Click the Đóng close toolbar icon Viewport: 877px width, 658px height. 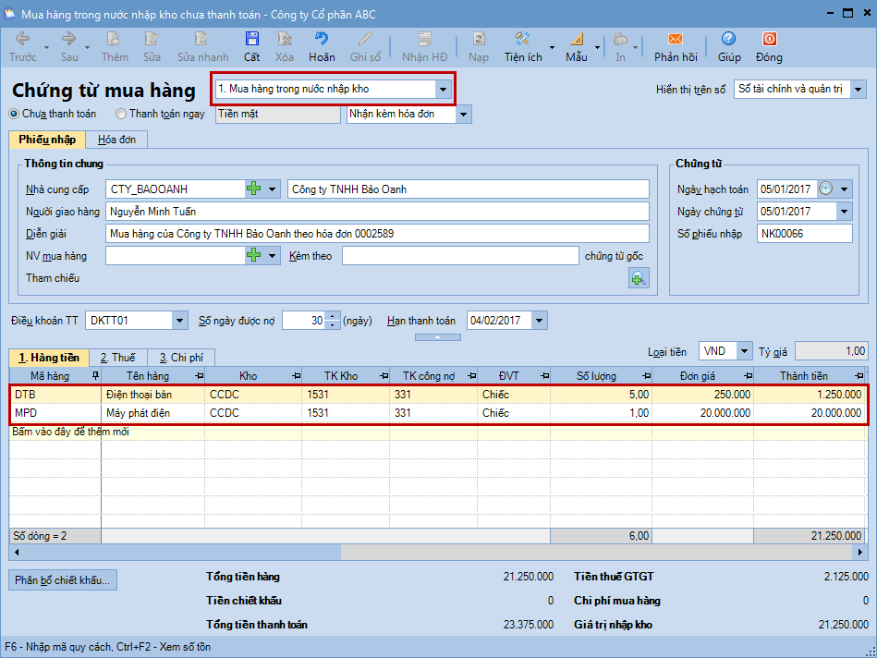[x=768, y=39]
